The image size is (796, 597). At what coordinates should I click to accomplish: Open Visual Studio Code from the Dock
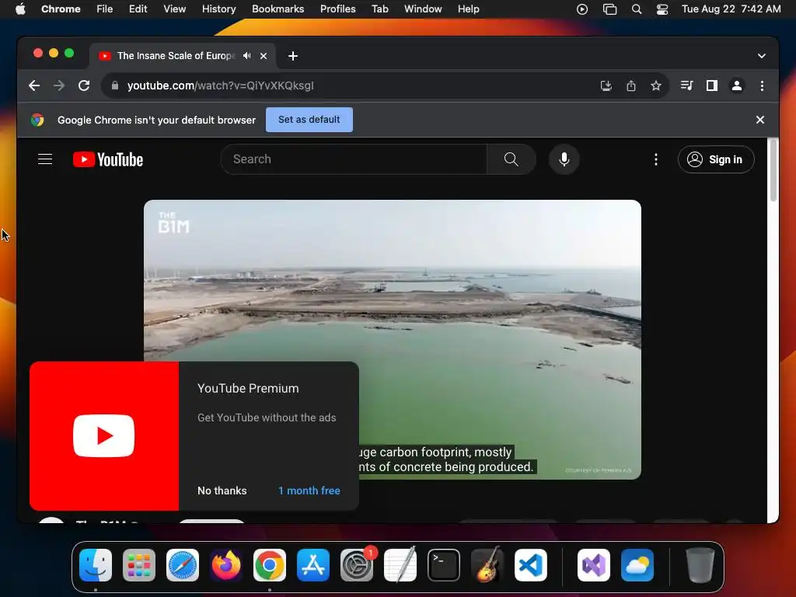pyautogui.click(x=530, y=565)
